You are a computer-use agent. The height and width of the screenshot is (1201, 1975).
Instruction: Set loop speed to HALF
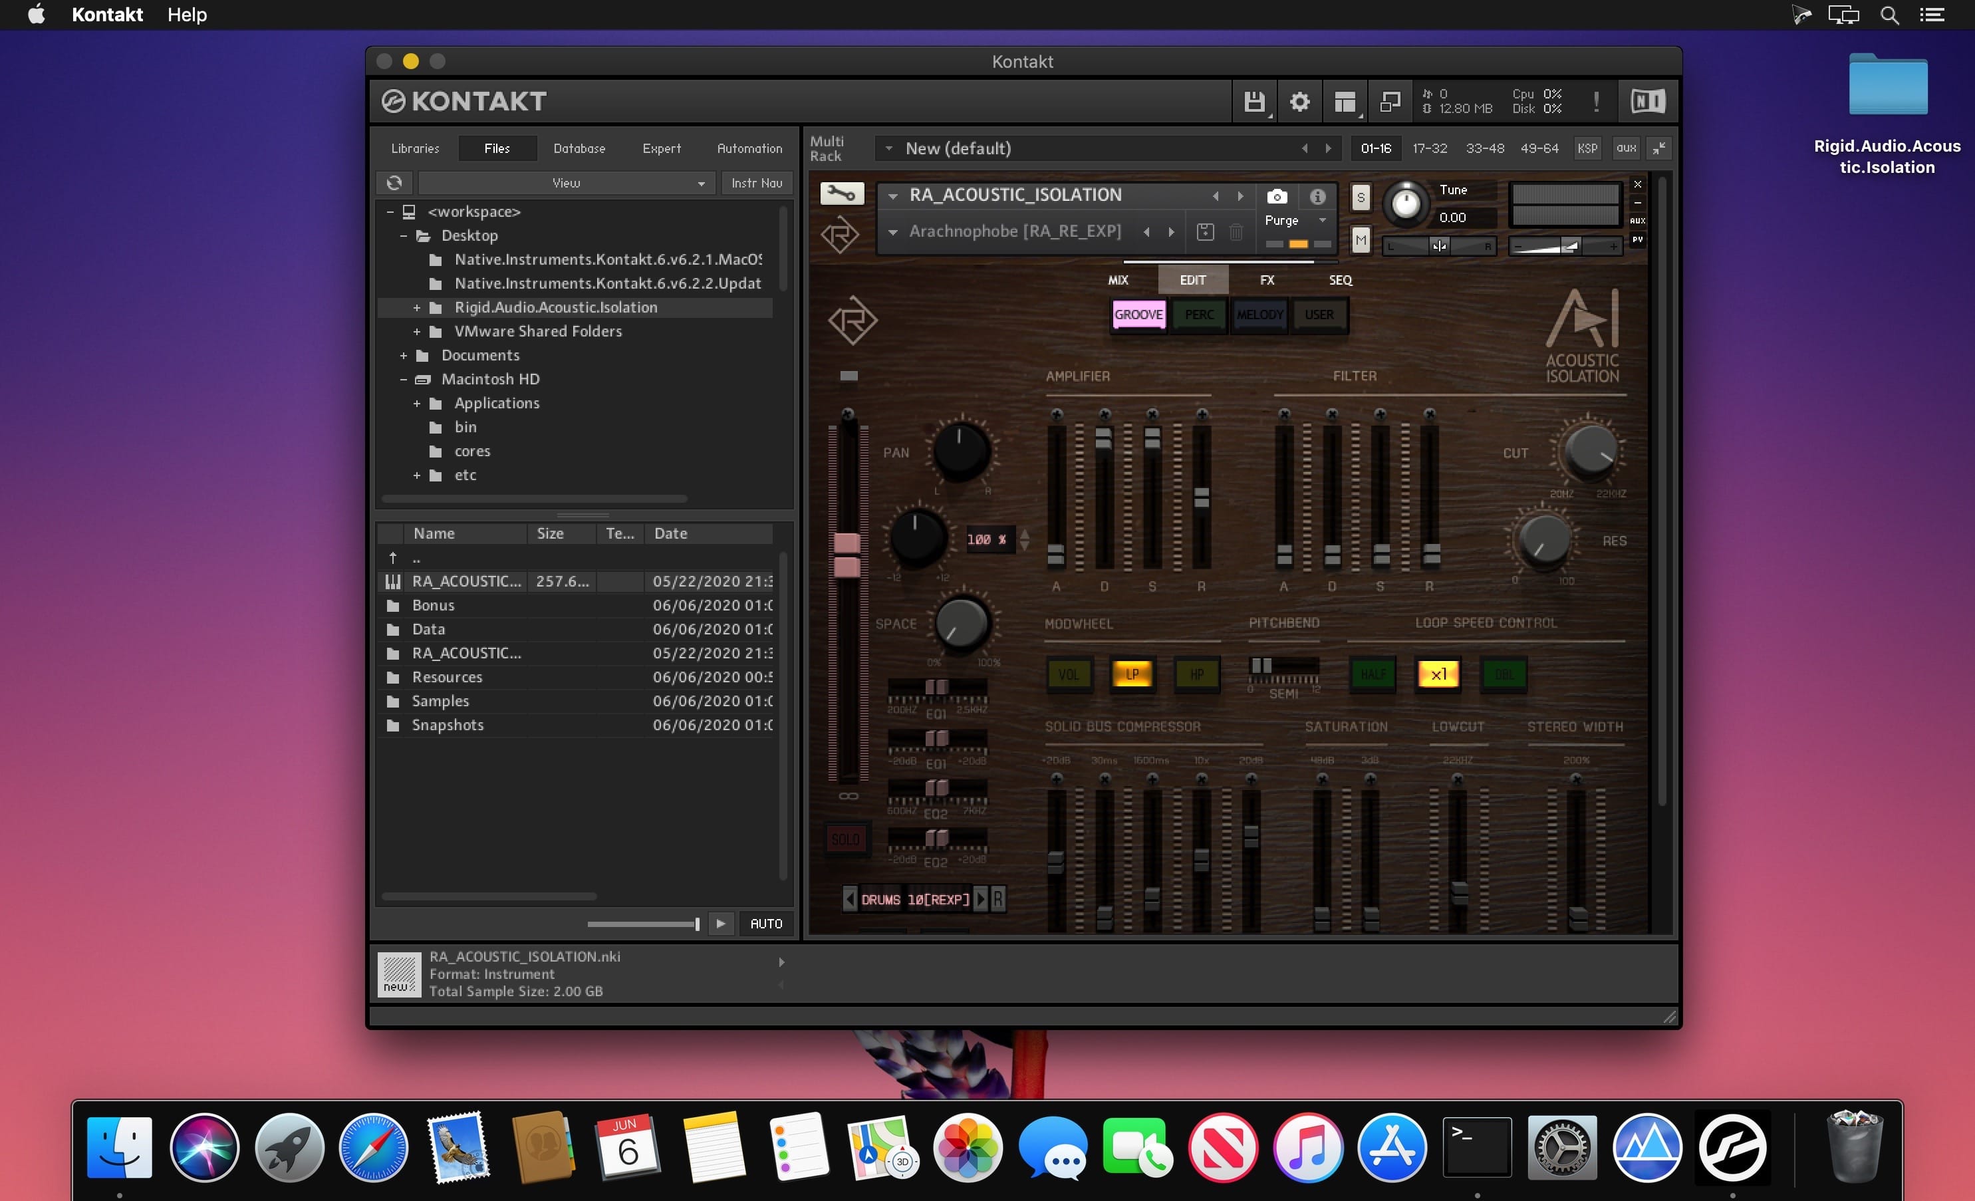point(1373,674)
